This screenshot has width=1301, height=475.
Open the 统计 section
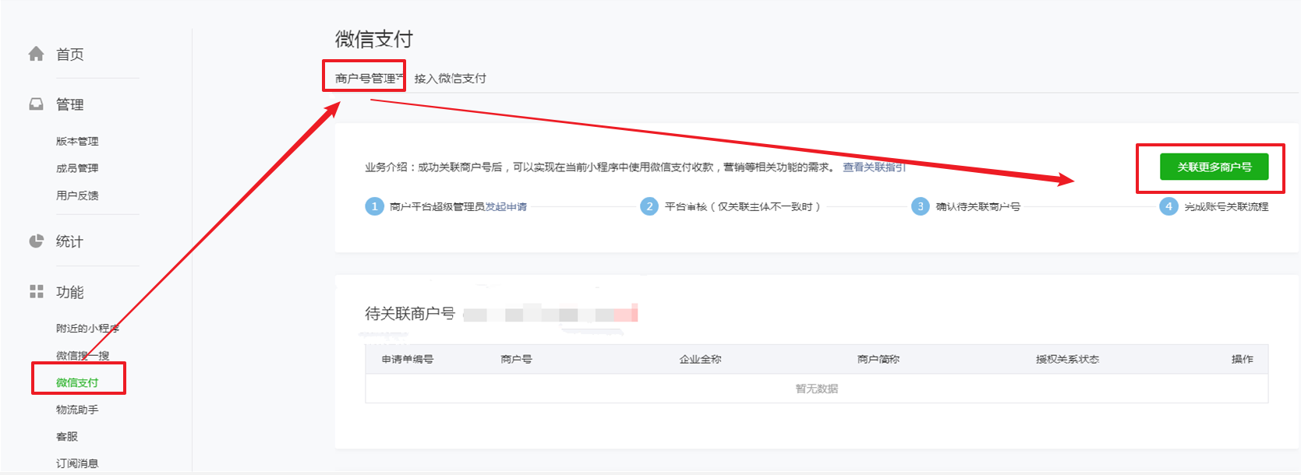click(69, 241)
